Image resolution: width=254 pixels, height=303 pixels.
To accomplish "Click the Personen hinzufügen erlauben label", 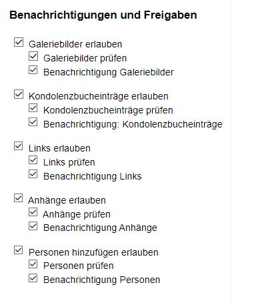I will coord(93,252).
